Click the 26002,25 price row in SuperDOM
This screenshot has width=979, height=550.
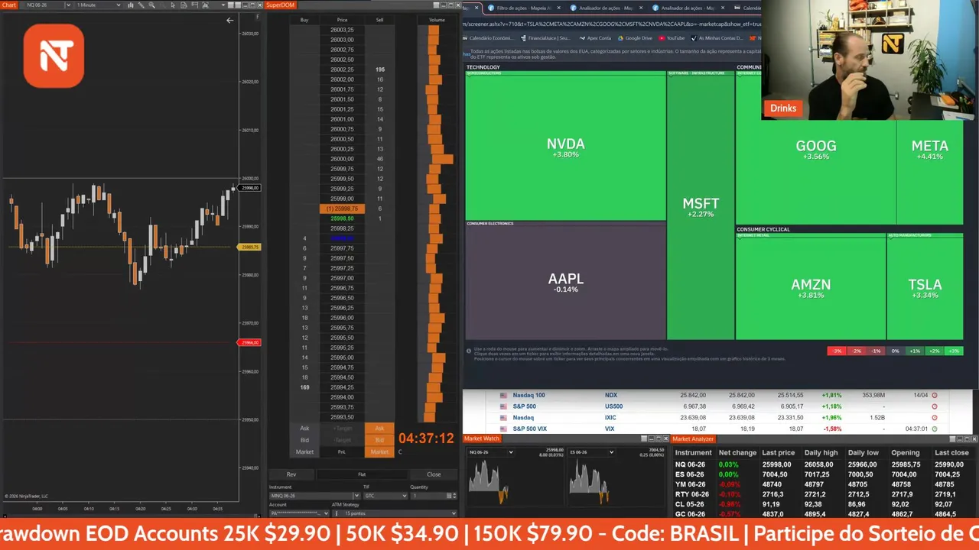(342, 70)
